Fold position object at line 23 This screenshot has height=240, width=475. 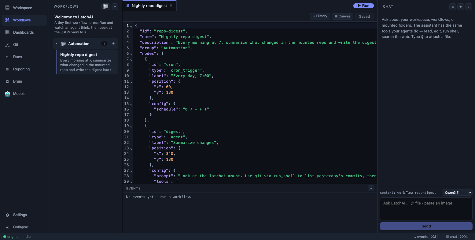point(131,148)
